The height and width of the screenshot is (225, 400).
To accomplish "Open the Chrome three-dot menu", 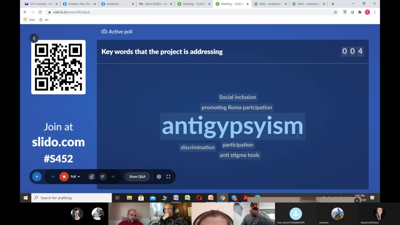I will [x=375, y=12].
